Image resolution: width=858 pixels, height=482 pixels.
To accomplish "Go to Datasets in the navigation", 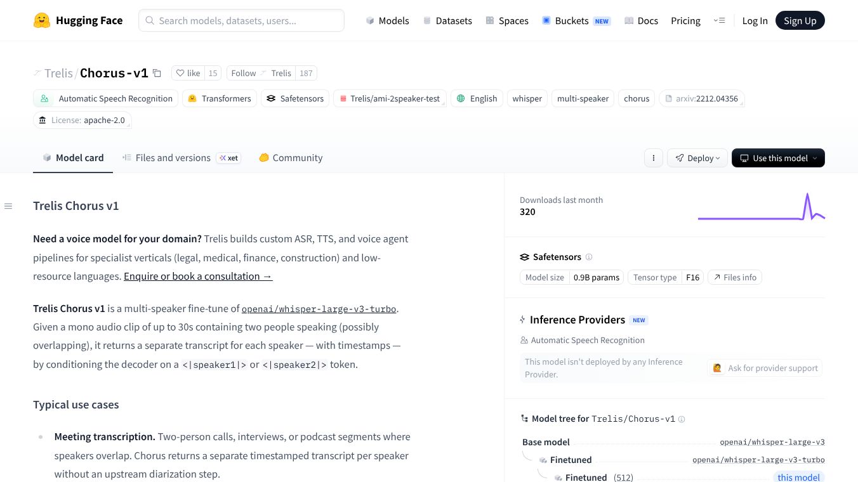I will point(447,20).
